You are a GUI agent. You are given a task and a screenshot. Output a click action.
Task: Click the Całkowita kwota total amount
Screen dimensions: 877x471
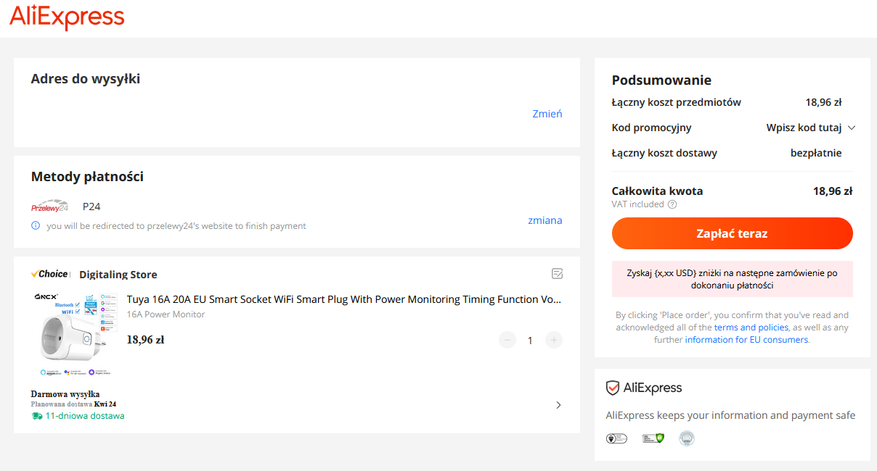833,191
